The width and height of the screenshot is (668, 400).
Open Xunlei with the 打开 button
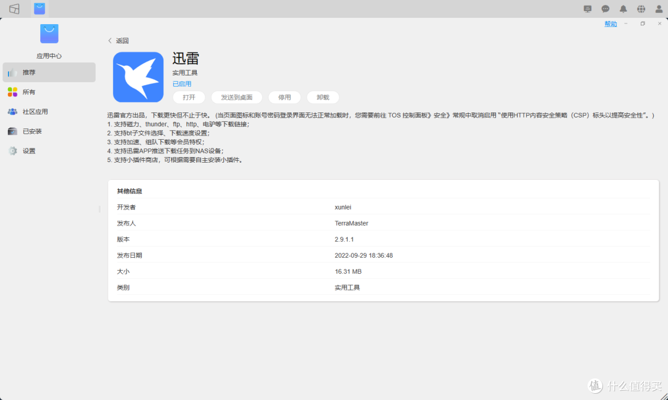tap(189, 98)
